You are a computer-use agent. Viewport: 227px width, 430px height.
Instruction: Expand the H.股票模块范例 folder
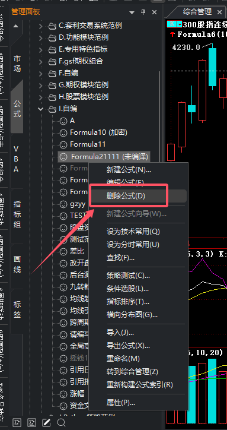[41, 97]
